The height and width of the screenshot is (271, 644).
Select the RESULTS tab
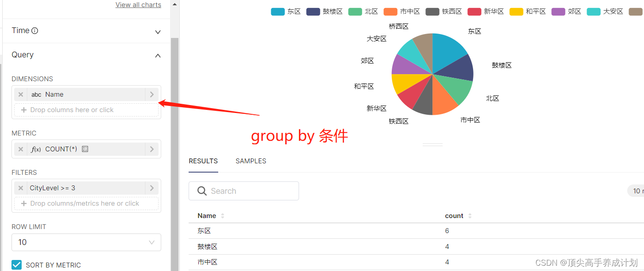(x=203, y=161)
